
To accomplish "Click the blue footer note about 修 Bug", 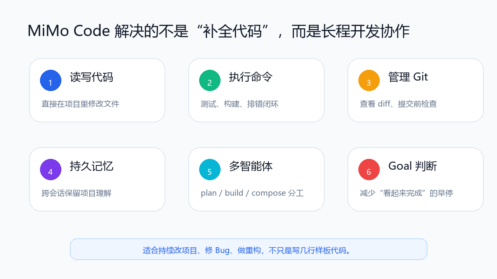I will [248, 250].
